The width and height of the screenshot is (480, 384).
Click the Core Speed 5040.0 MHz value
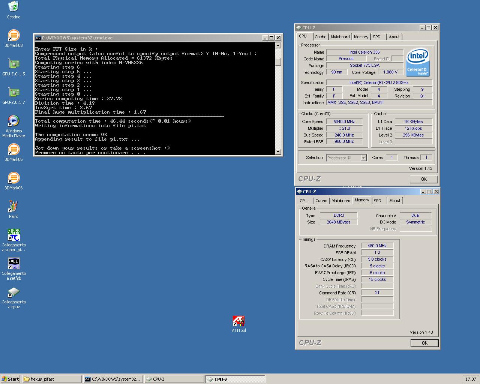click(344, 121)
